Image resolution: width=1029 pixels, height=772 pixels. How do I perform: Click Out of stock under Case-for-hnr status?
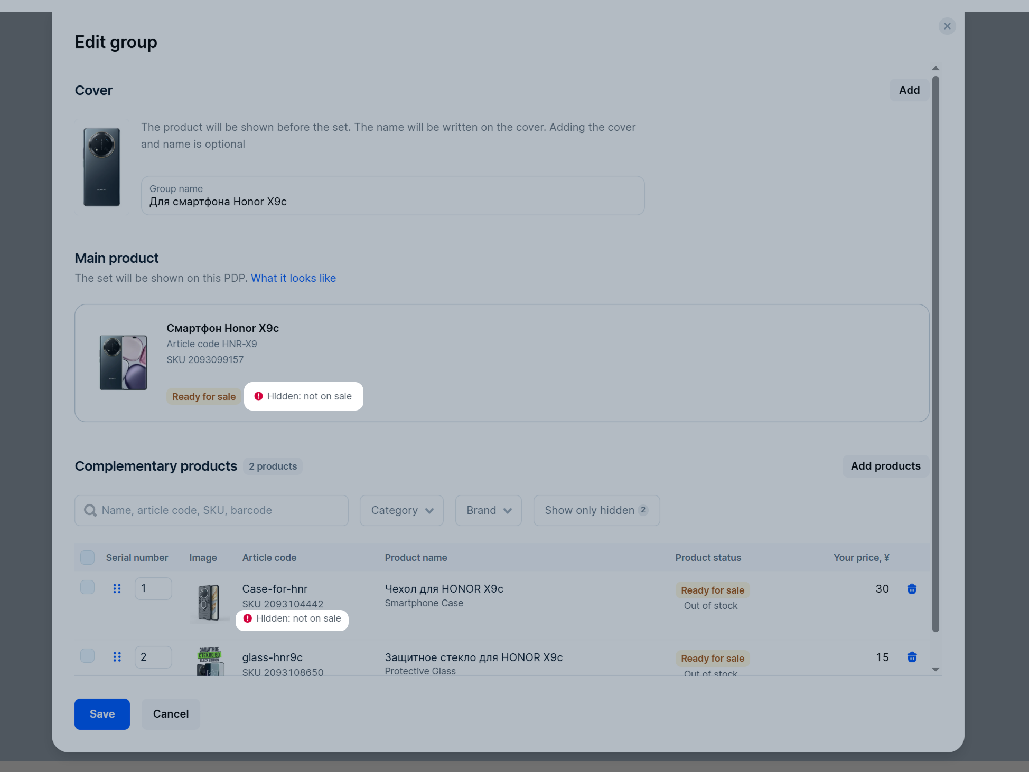[710, 606]
